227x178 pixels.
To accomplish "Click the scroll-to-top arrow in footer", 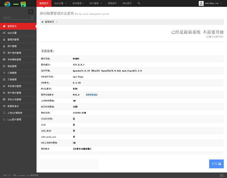I will 222,176.
